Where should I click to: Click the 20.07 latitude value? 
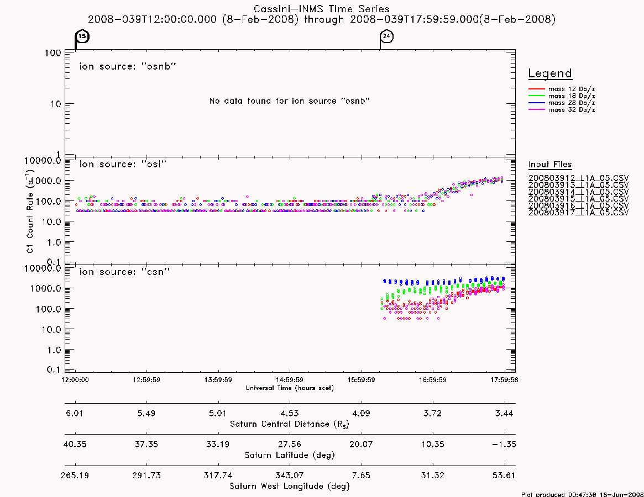[x=361, y=445]
